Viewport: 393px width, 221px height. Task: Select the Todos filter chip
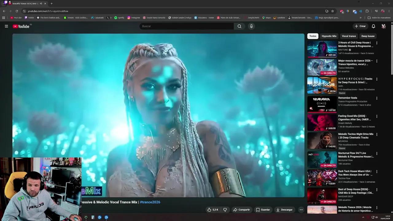[x=313, y=36]
